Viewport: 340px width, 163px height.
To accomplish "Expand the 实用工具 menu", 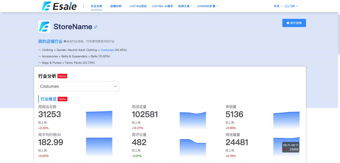I will pos(185,6).
